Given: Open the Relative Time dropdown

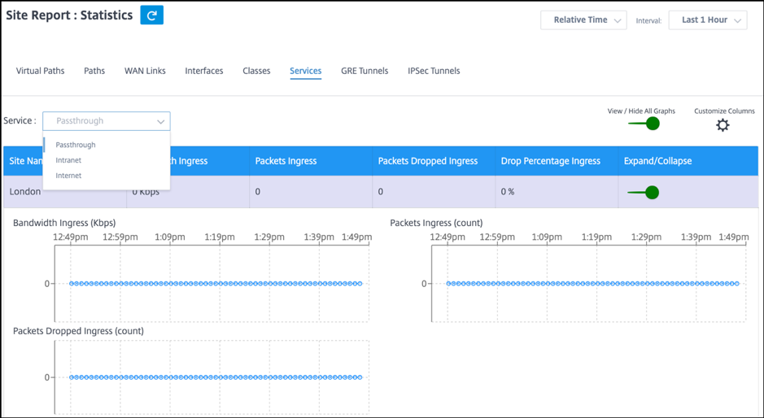Looking at the screenshot, I should click(x=583, y=20).
